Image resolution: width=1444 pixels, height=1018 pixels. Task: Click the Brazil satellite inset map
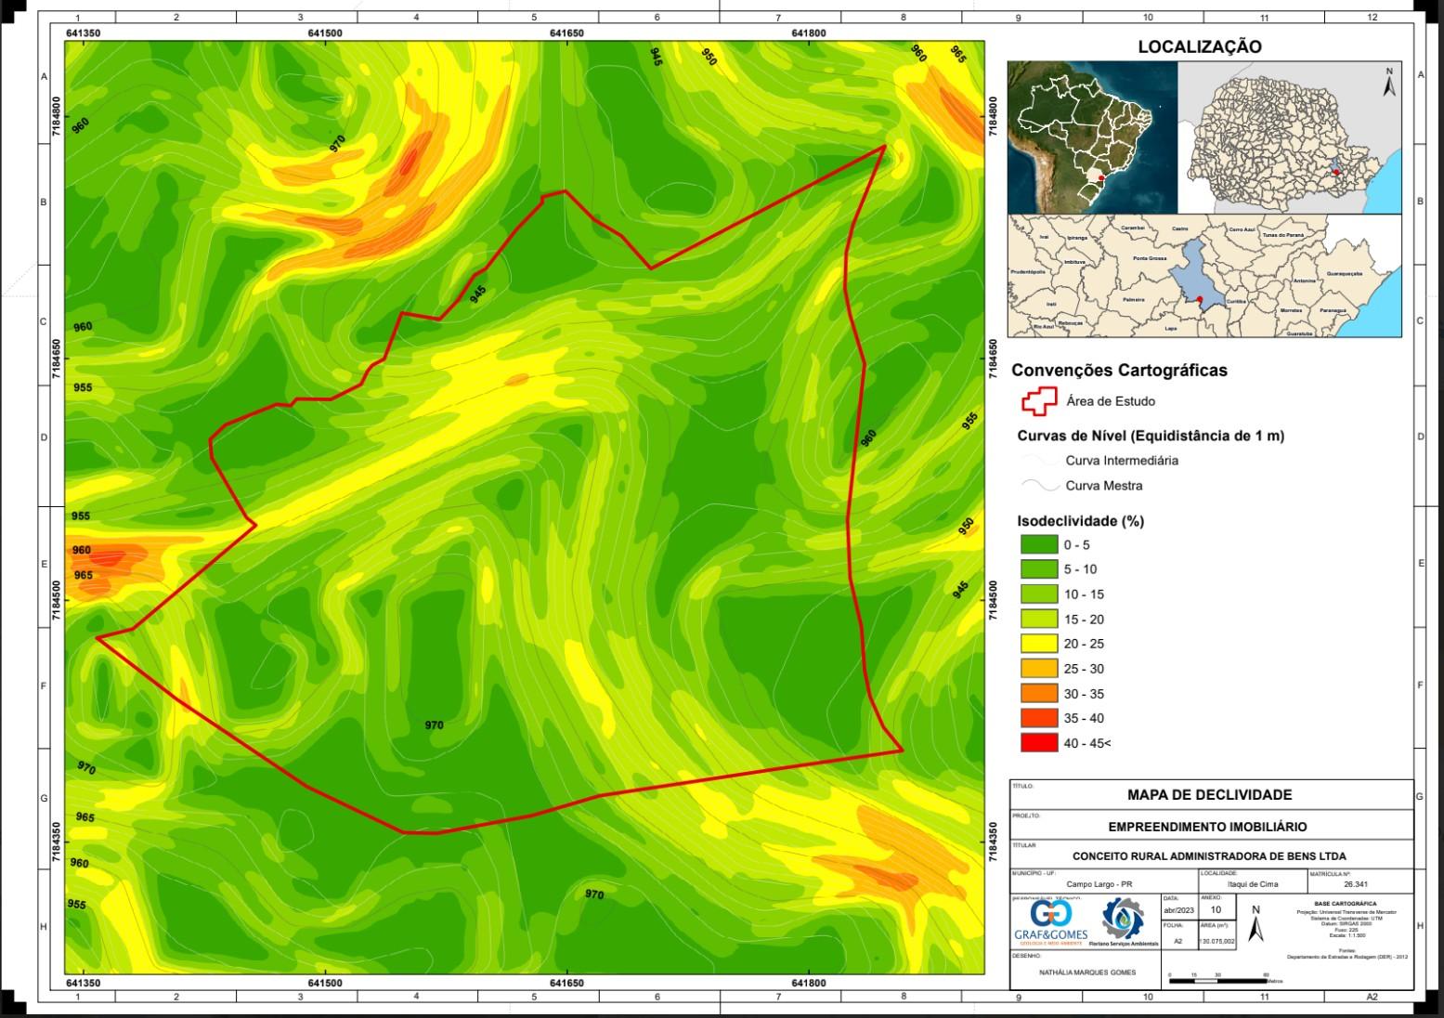pos(1092,137)
